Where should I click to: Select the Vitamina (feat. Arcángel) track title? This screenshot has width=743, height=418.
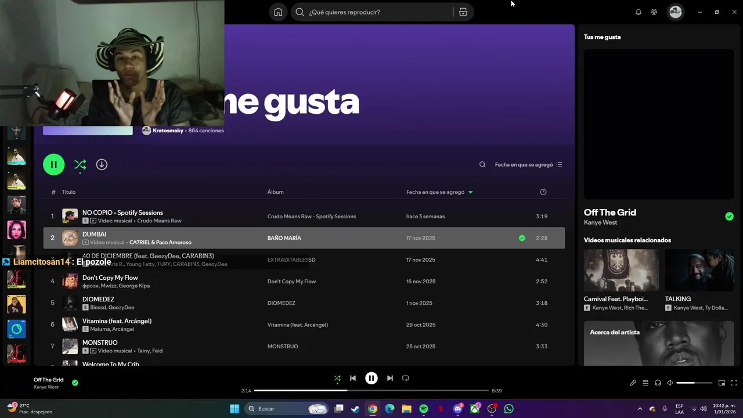117,321
